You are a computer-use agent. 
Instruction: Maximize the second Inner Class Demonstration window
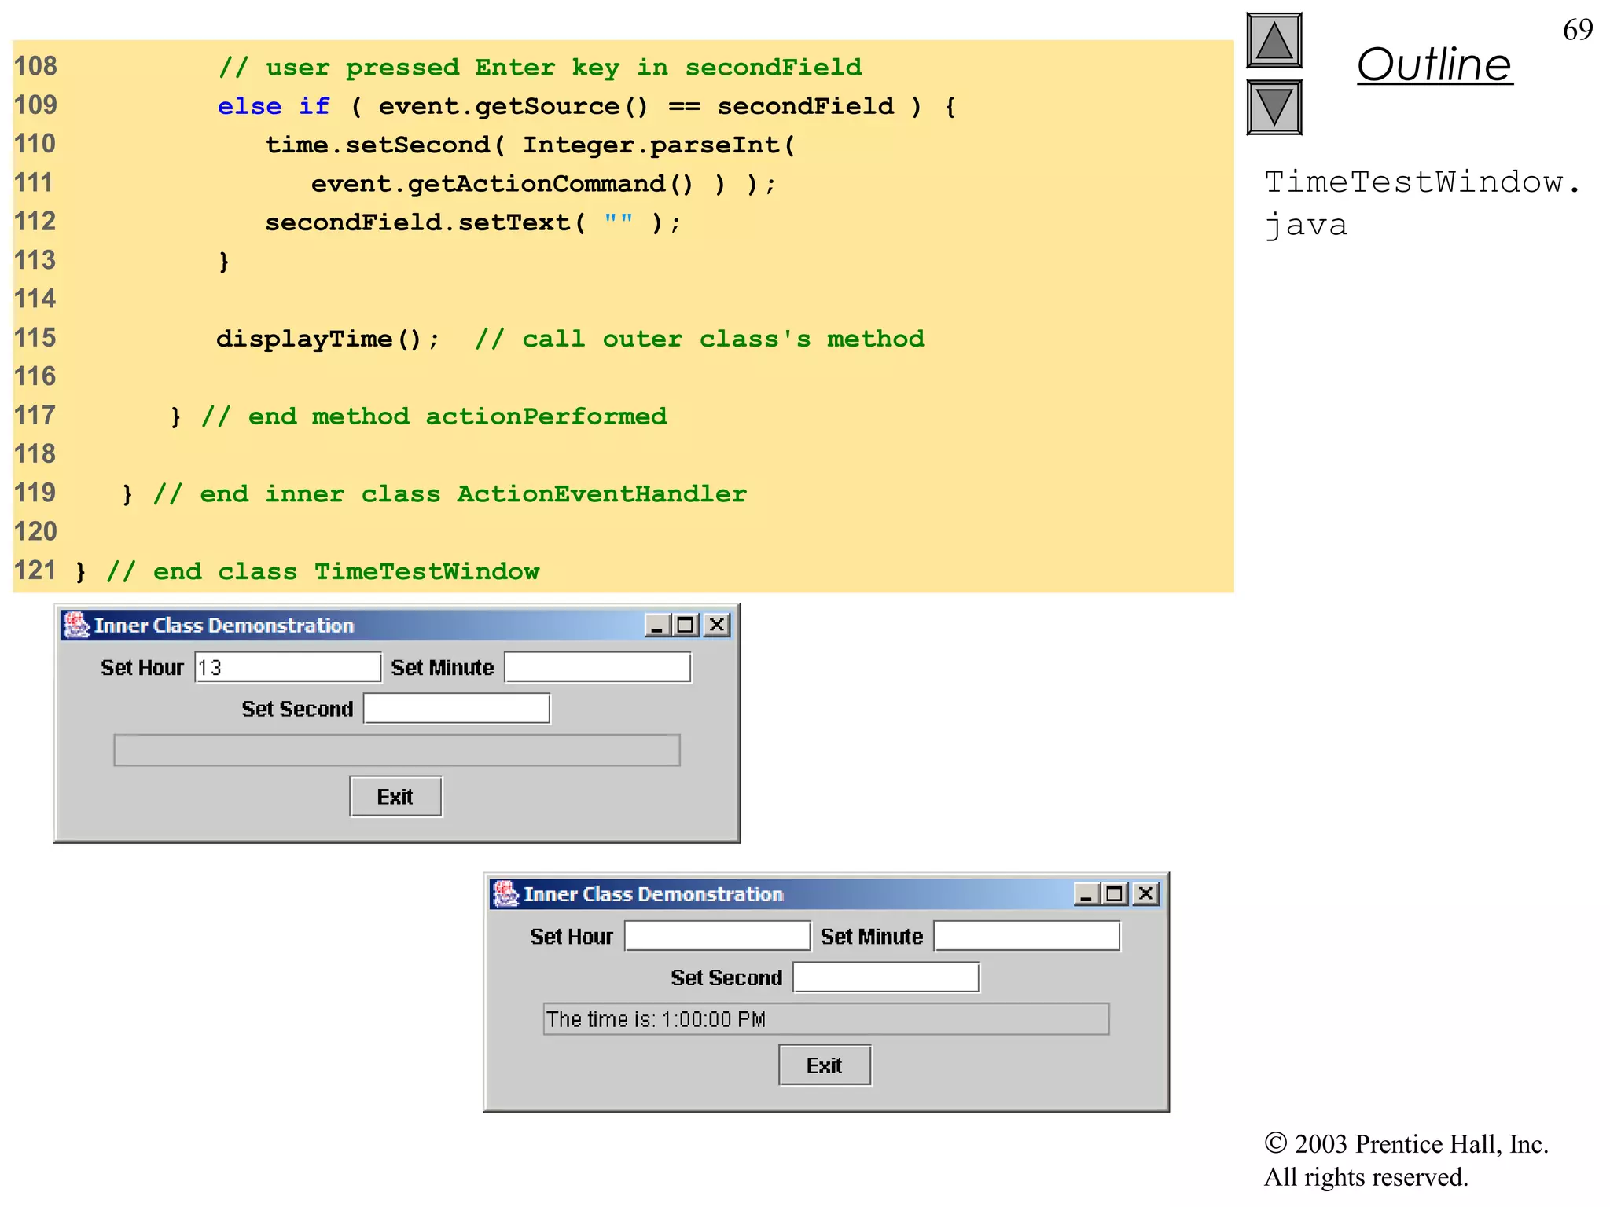1115,893
